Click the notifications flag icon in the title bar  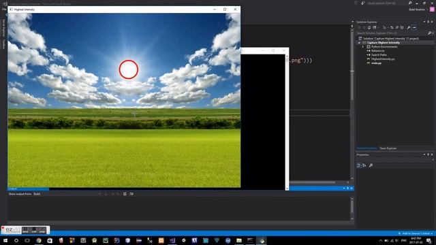(x=356, y=3)
